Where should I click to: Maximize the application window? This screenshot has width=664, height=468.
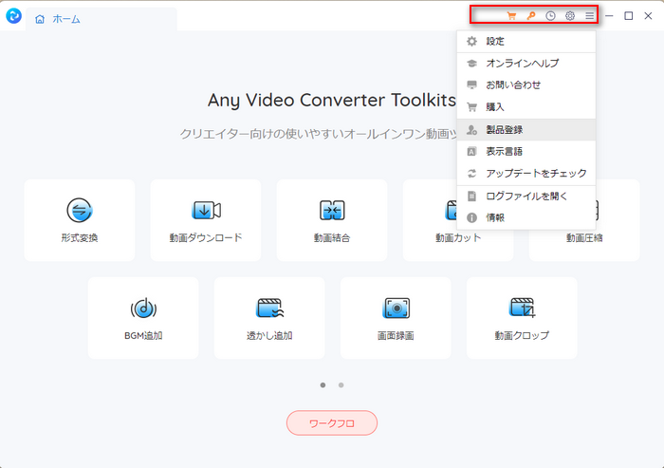629,16
